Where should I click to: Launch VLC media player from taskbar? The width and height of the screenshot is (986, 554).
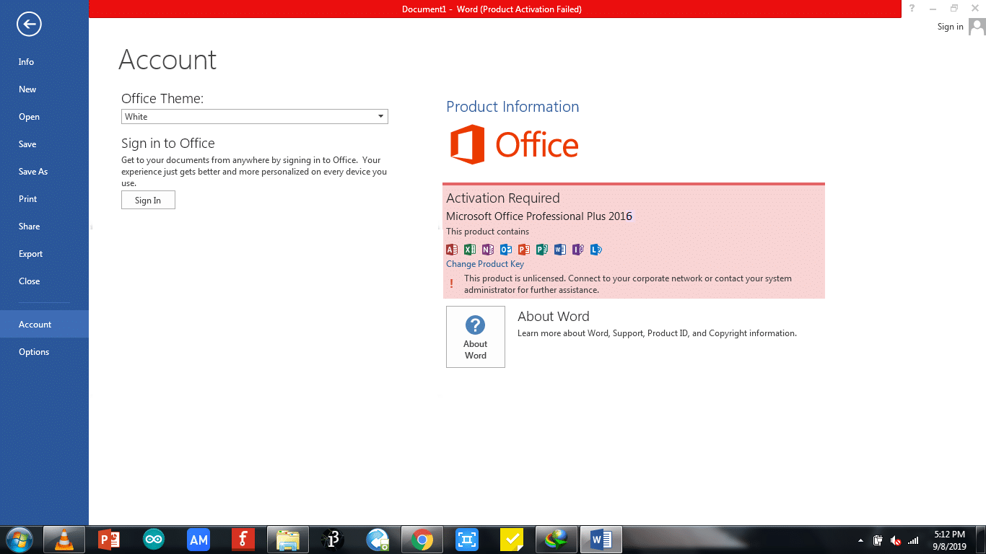coord(64,540)
